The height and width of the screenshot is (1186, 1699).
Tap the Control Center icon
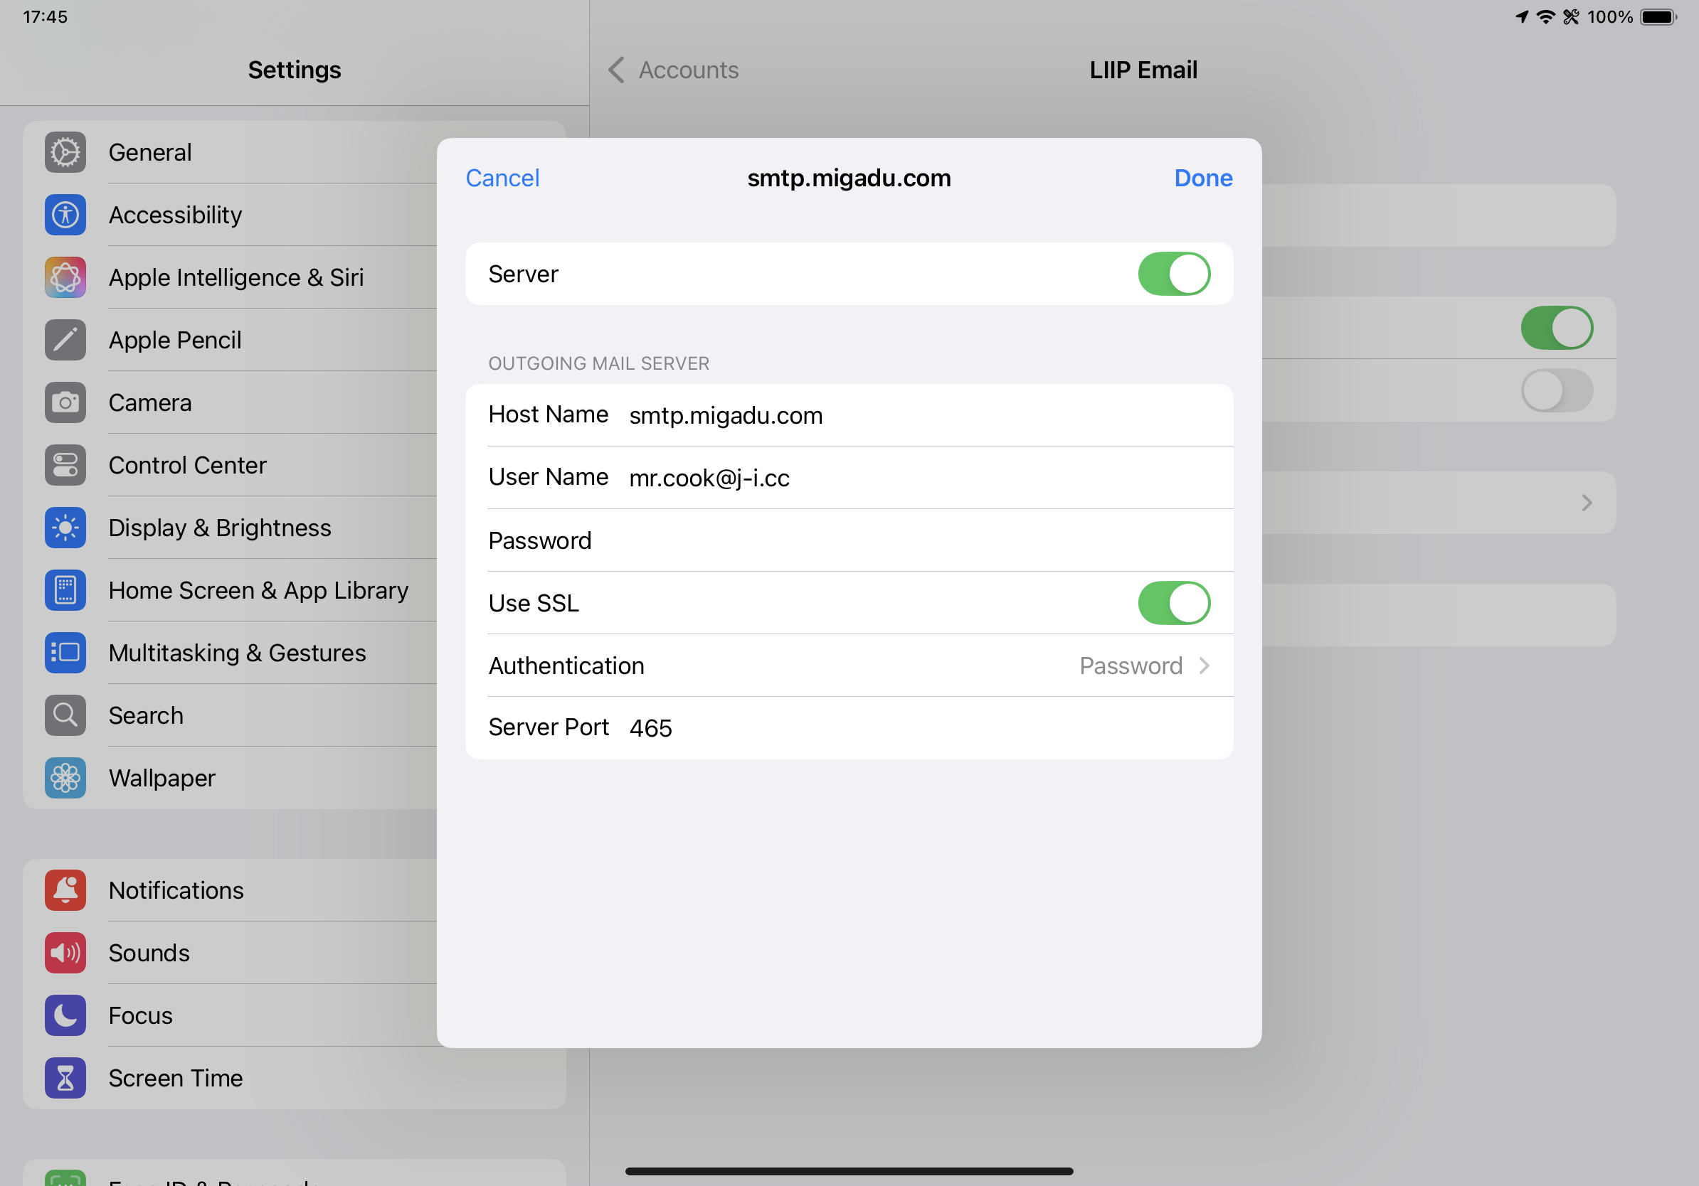(x=65, y=465)
